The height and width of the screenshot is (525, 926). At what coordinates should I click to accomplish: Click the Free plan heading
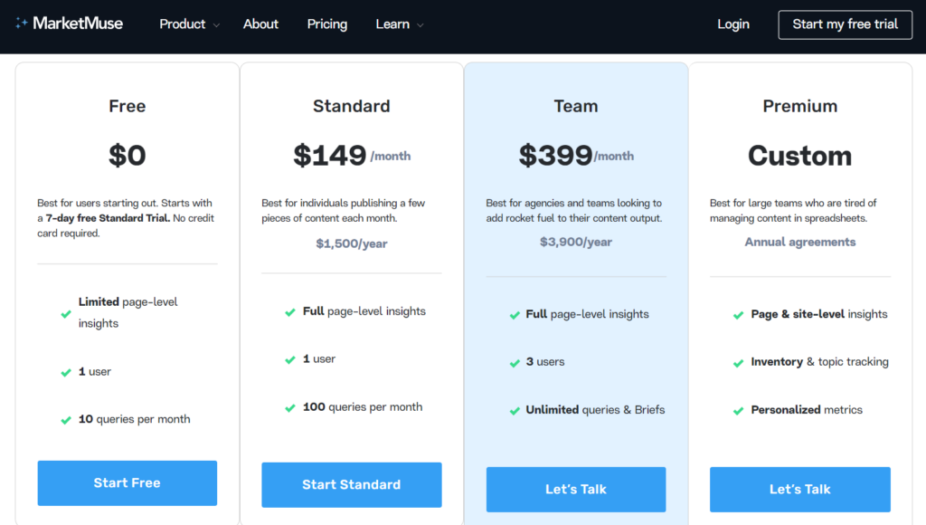[x=127, y=106]
